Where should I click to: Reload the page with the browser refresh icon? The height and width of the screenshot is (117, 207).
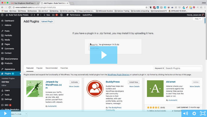click(x=10, y=8)
